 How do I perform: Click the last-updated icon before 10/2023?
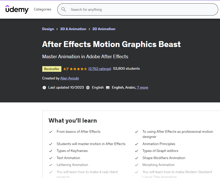[x=44, y=87]
